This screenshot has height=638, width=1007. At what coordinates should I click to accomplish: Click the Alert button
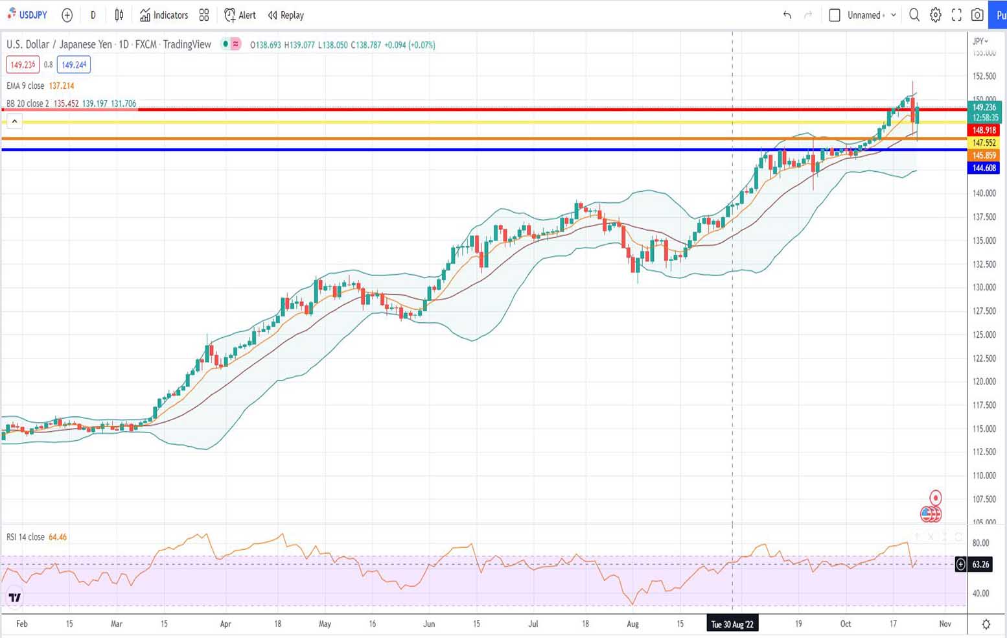pos(240,15)
